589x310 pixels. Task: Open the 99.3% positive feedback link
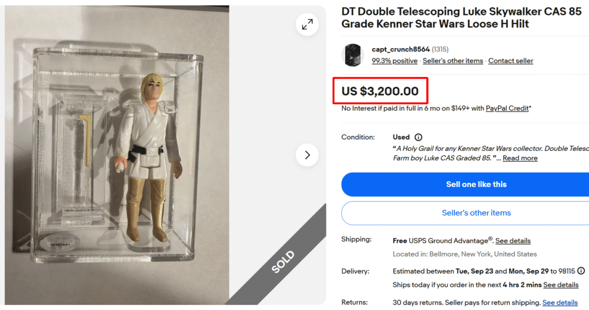[x=395, y=61]
